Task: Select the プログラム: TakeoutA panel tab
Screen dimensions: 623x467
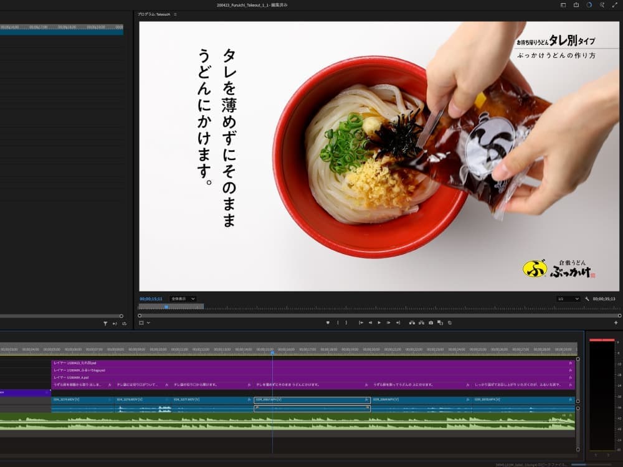Action: coord(154,14)
